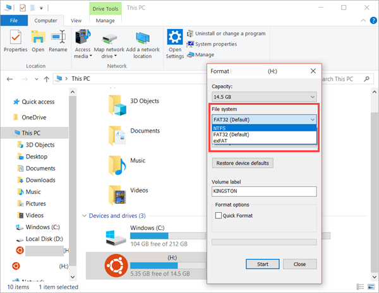This screenshot has width=379, height=293.
Task: Close Format dialog with X
Action: (313, 71)
